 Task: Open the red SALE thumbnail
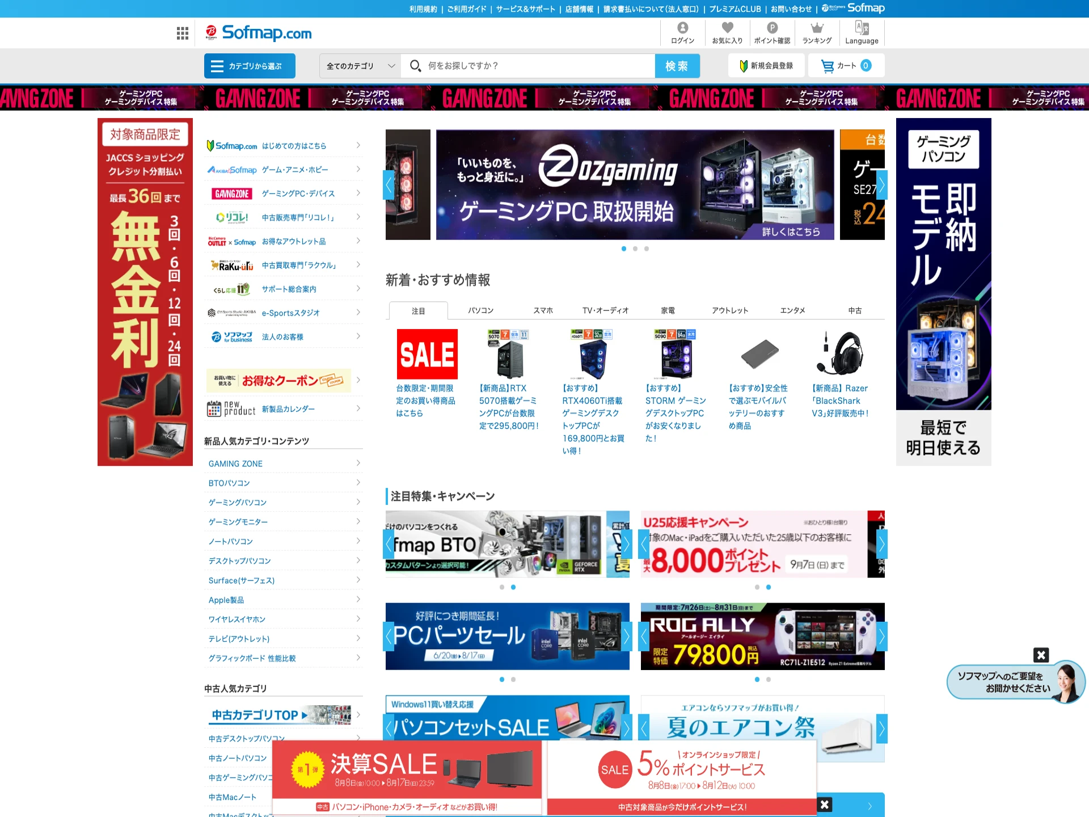[x=427, y=354]
